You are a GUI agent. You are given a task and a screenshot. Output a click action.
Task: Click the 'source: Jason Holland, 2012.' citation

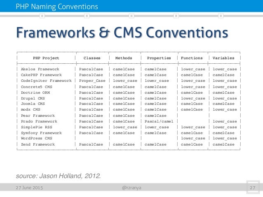(59, 176)
